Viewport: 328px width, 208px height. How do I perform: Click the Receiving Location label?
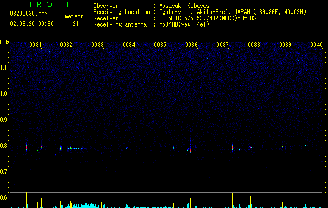pyautogui.click(x=122, y=12)
